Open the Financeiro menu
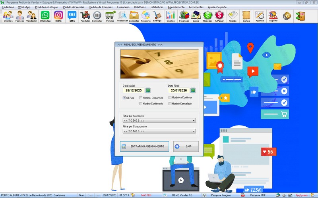318x198 pixels. [123, 7]
